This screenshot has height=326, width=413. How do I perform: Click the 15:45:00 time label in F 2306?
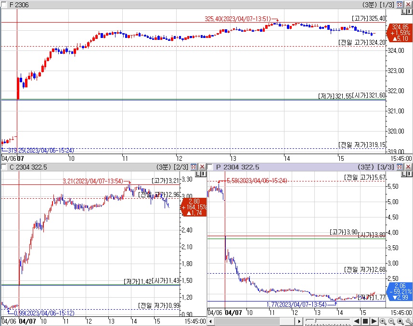click(x=401, y=158)
